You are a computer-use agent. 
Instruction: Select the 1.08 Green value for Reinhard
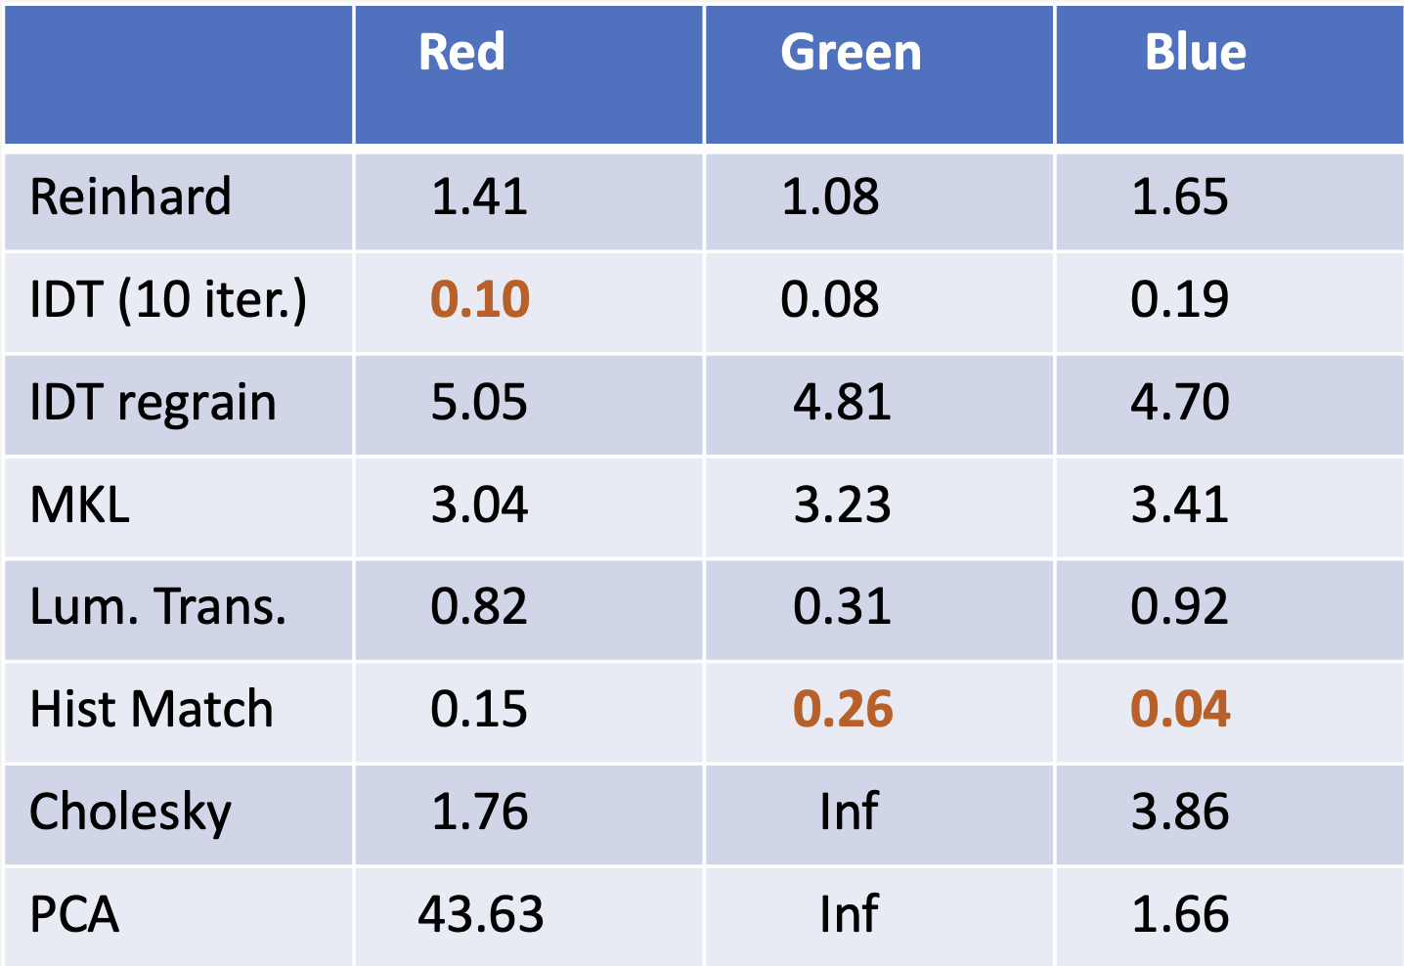[x=830, y=197]
